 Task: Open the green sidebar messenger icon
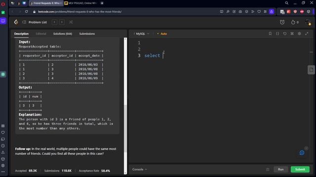[3, 12]
